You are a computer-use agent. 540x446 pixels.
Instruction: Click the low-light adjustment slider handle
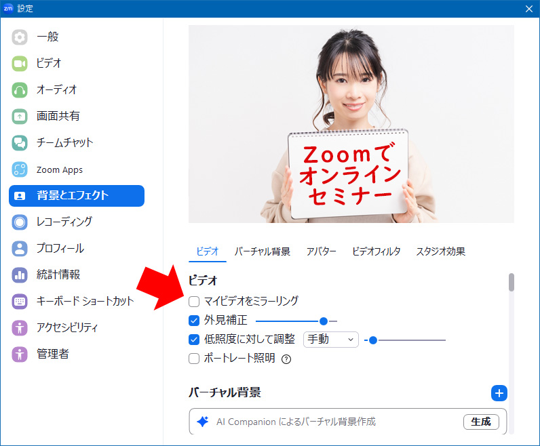pyautogui.click(x=373, y=340)
